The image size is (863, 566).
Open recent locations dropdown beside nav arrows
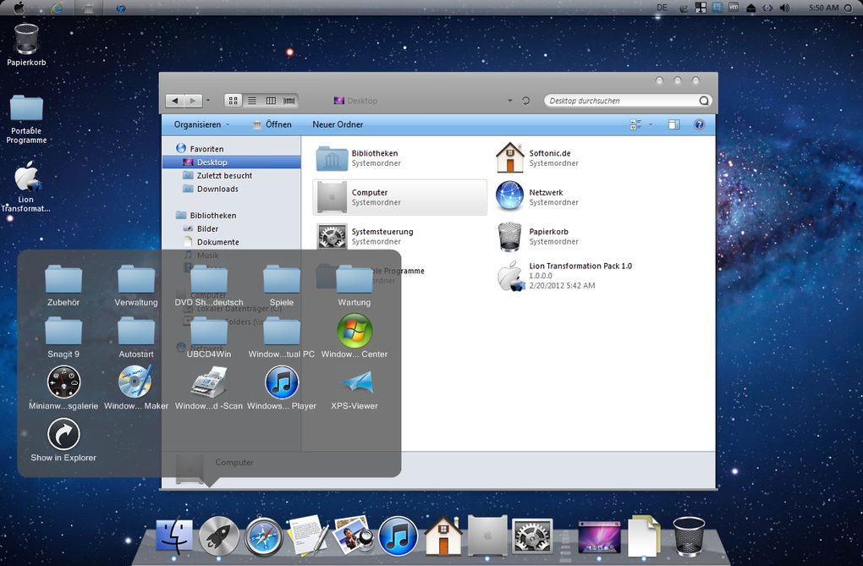[208, 100]
